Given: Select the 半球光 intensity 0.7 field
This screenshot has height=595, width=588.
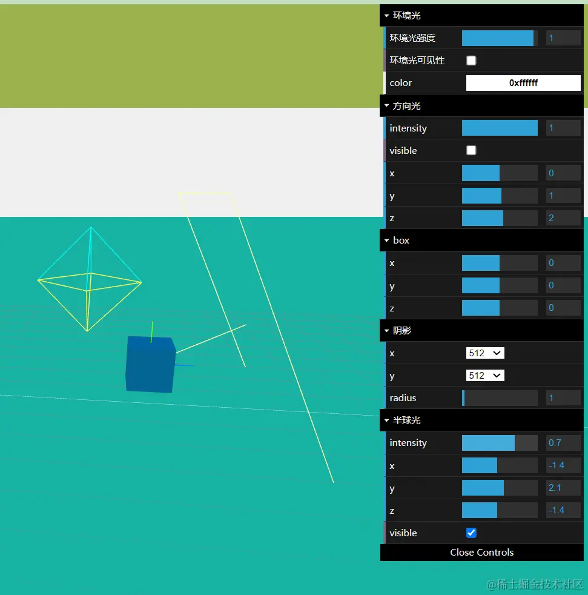Looking at the screenshot, I should click(x=563, y=443).
